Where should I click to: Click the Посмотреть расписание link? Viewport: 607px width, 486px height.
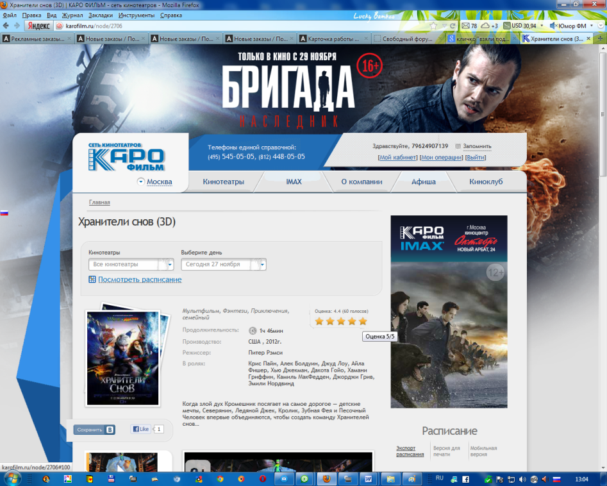tap(140, 280)
